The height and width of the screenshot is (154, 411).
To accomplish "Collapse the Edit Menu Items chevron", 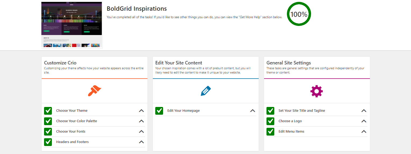I will [x=364, y=132].
